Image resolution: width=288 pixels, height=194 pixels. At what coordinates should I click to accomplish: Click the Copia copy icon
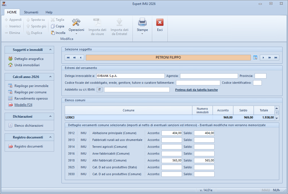53,26
